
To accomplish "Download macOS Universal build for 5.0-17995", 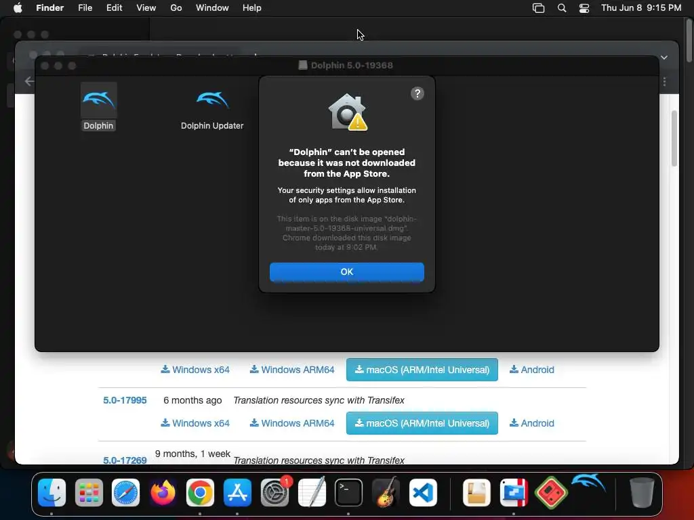I will tap(422, 423).
